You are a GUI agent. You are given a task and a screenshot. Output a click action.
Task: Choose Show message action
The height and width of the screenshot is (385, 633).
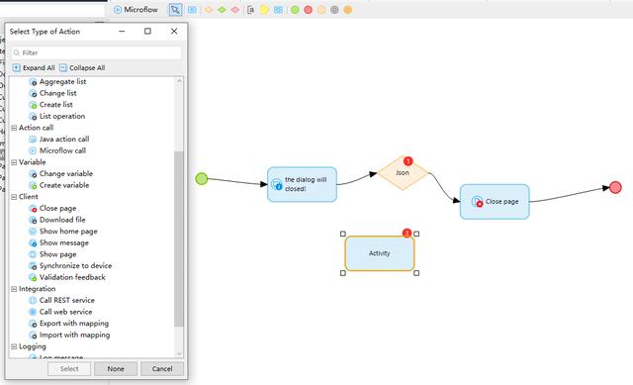[58, 242]
